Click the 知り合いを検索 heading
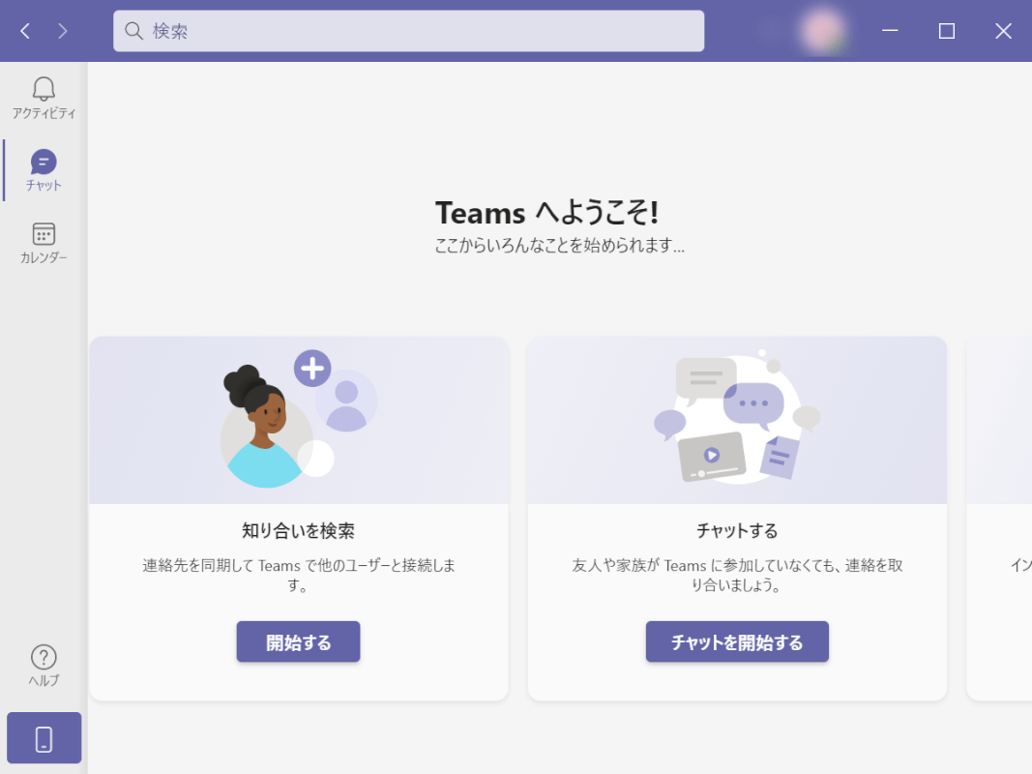 (x=298, y=530)
